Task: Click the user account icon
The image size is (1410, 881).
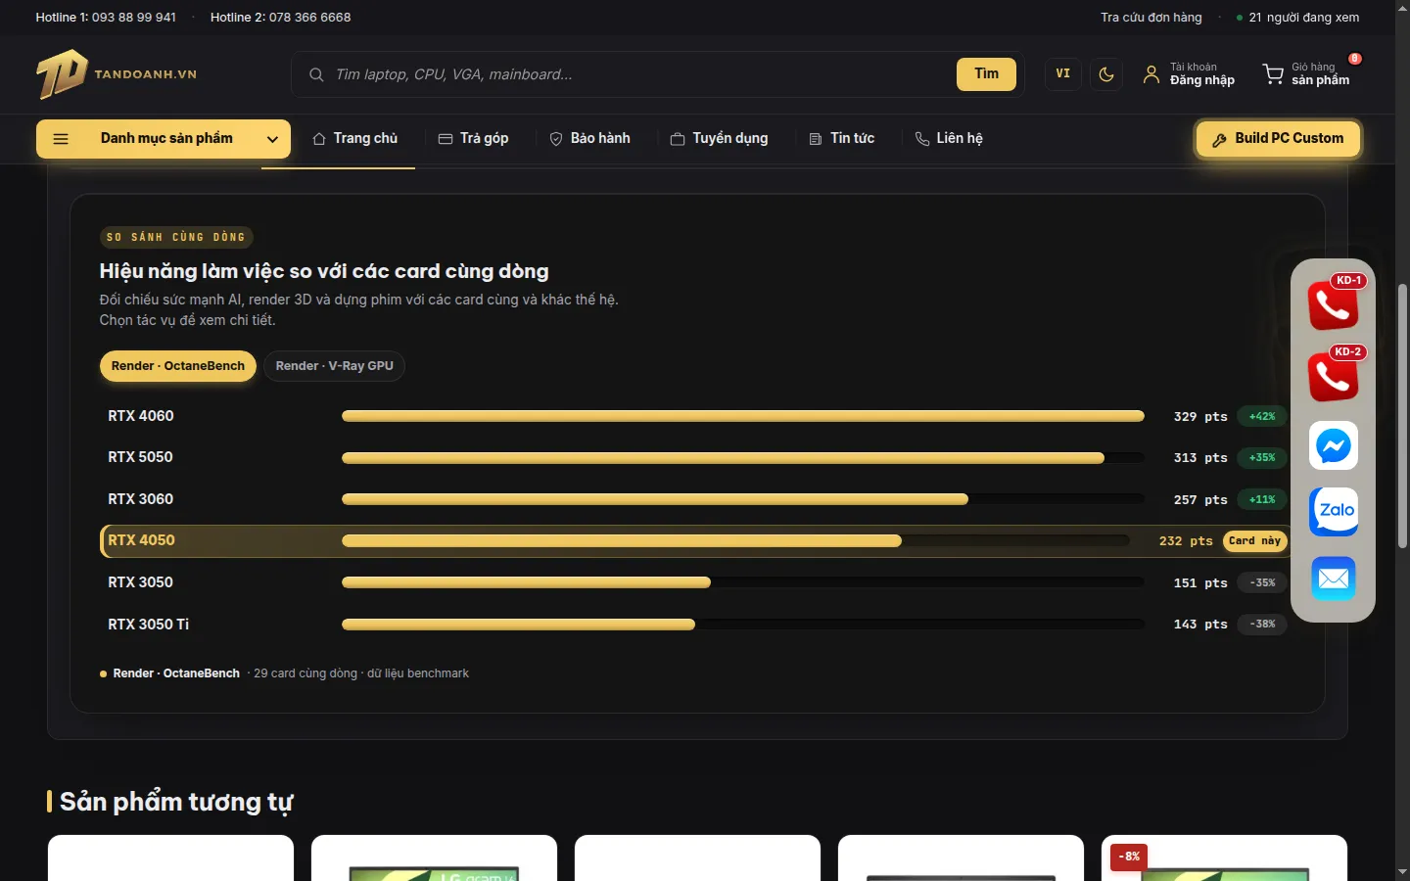Action: [1151, 74]
